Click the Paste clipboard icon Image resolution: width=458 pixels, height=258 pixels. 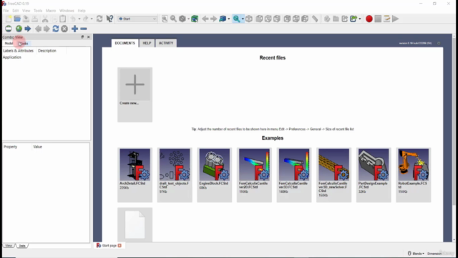(x=63, y=19)
